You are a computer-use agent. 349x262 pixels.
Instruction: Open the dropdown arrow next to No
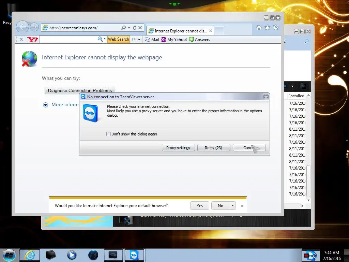(x=232, y=205)
